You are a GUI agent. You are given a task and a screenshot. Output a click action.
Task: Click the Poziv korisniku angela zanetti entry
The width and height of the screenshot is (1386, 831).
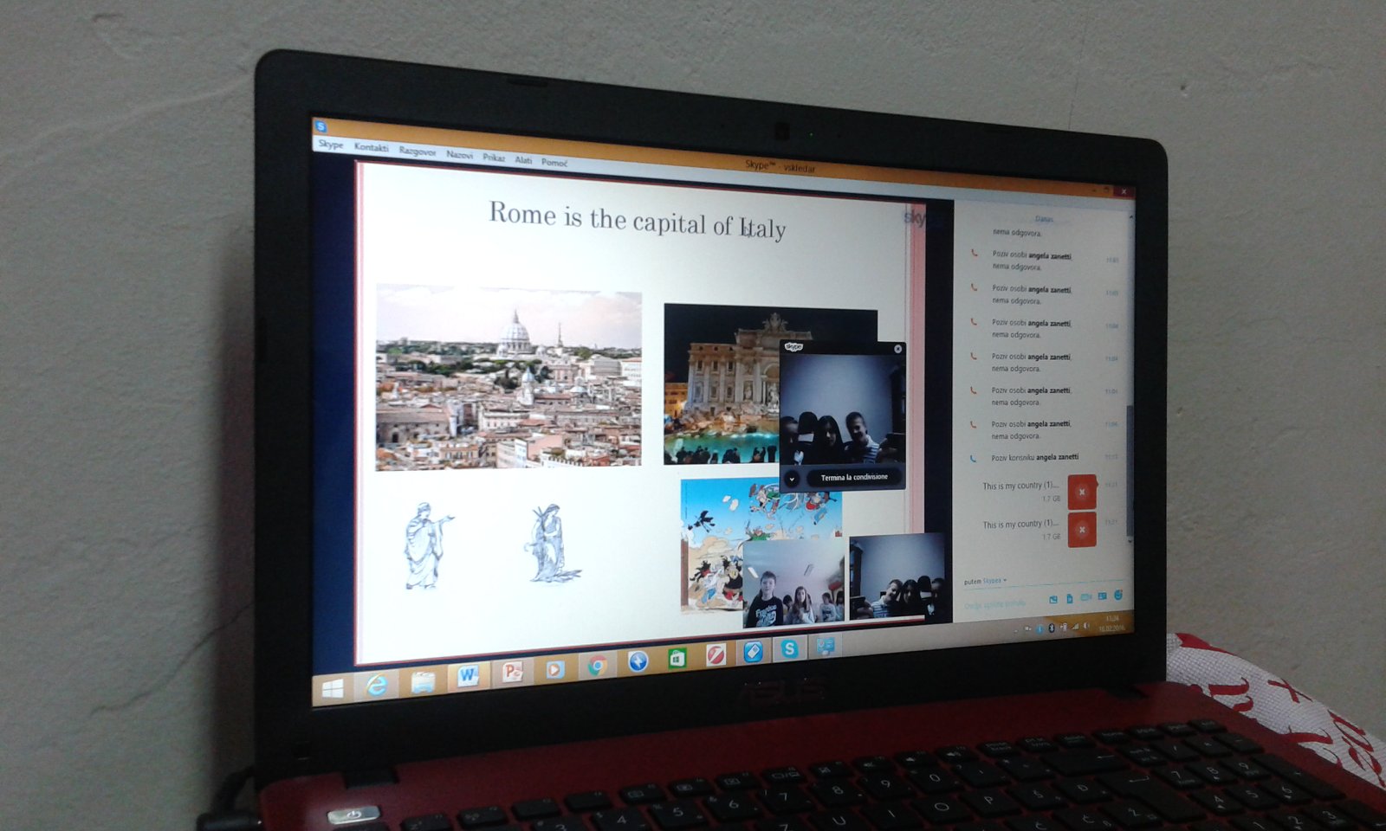click(1035, 457)
